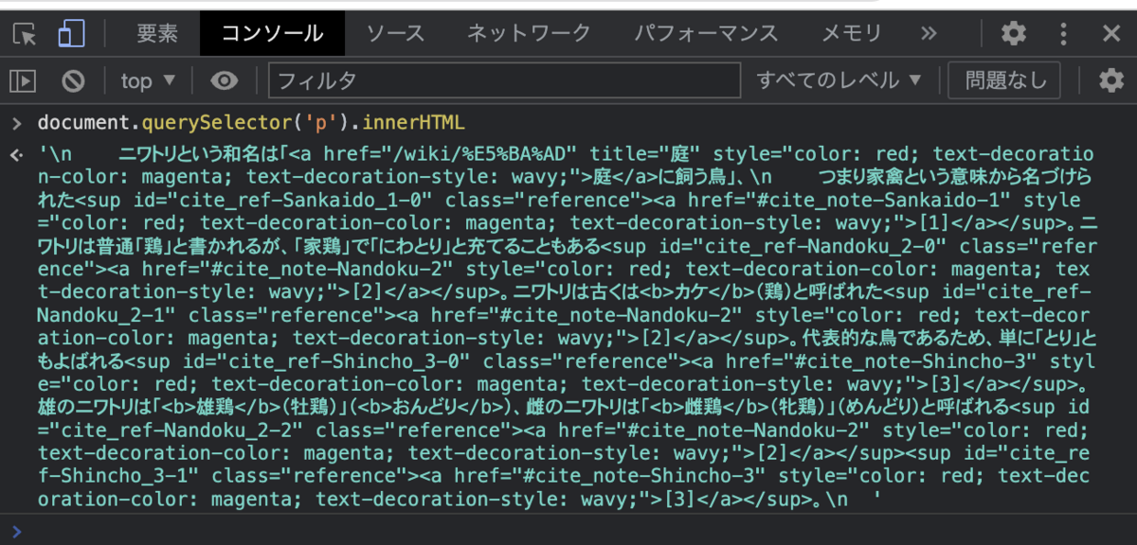The height and width of the screenshot is (545, 1137).
Task: Open the ネットワーク tab
Action: [x=530, y=34]
